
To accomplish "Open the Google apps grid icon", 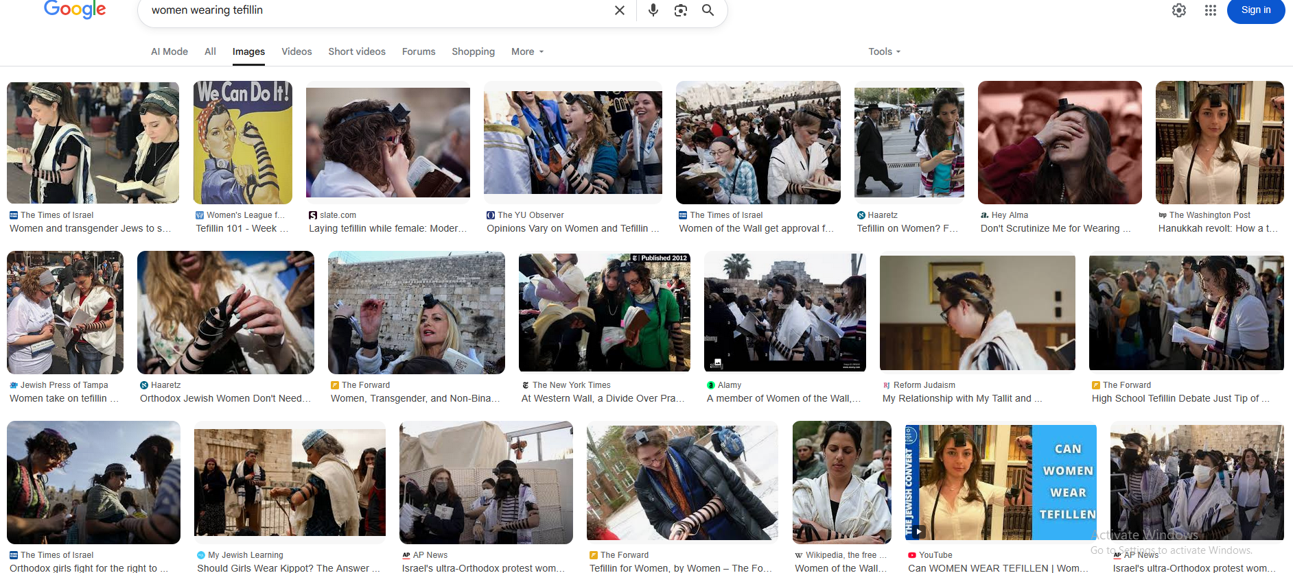I will click(x=1211, y=10).
